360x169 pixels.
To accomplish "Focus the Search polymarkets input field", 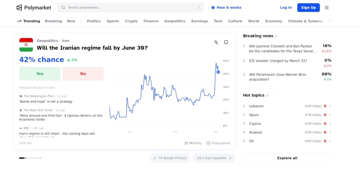I will (130, 8).
